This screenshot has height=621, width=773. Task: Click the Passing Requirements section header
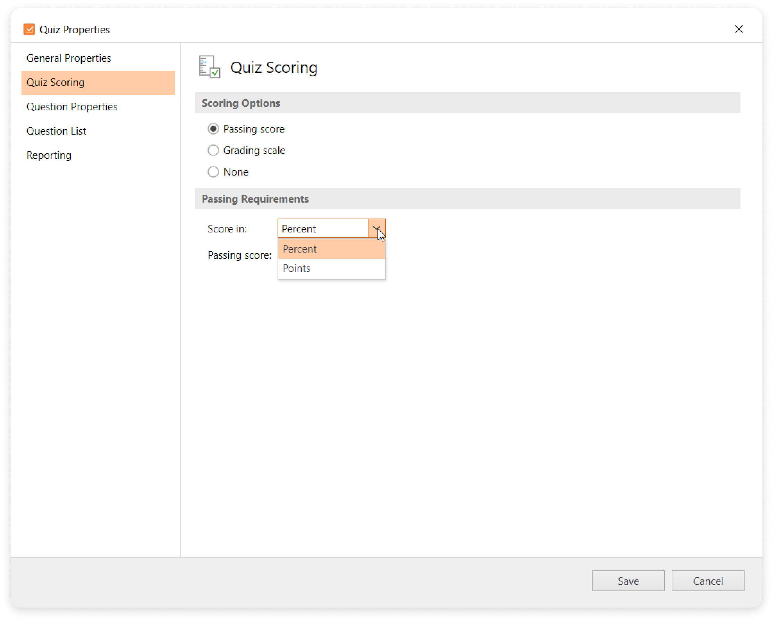(x=255, y=199)
